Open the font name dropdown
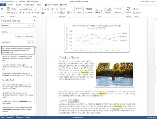Screen dimensions: 157x119 click(33, 9)
